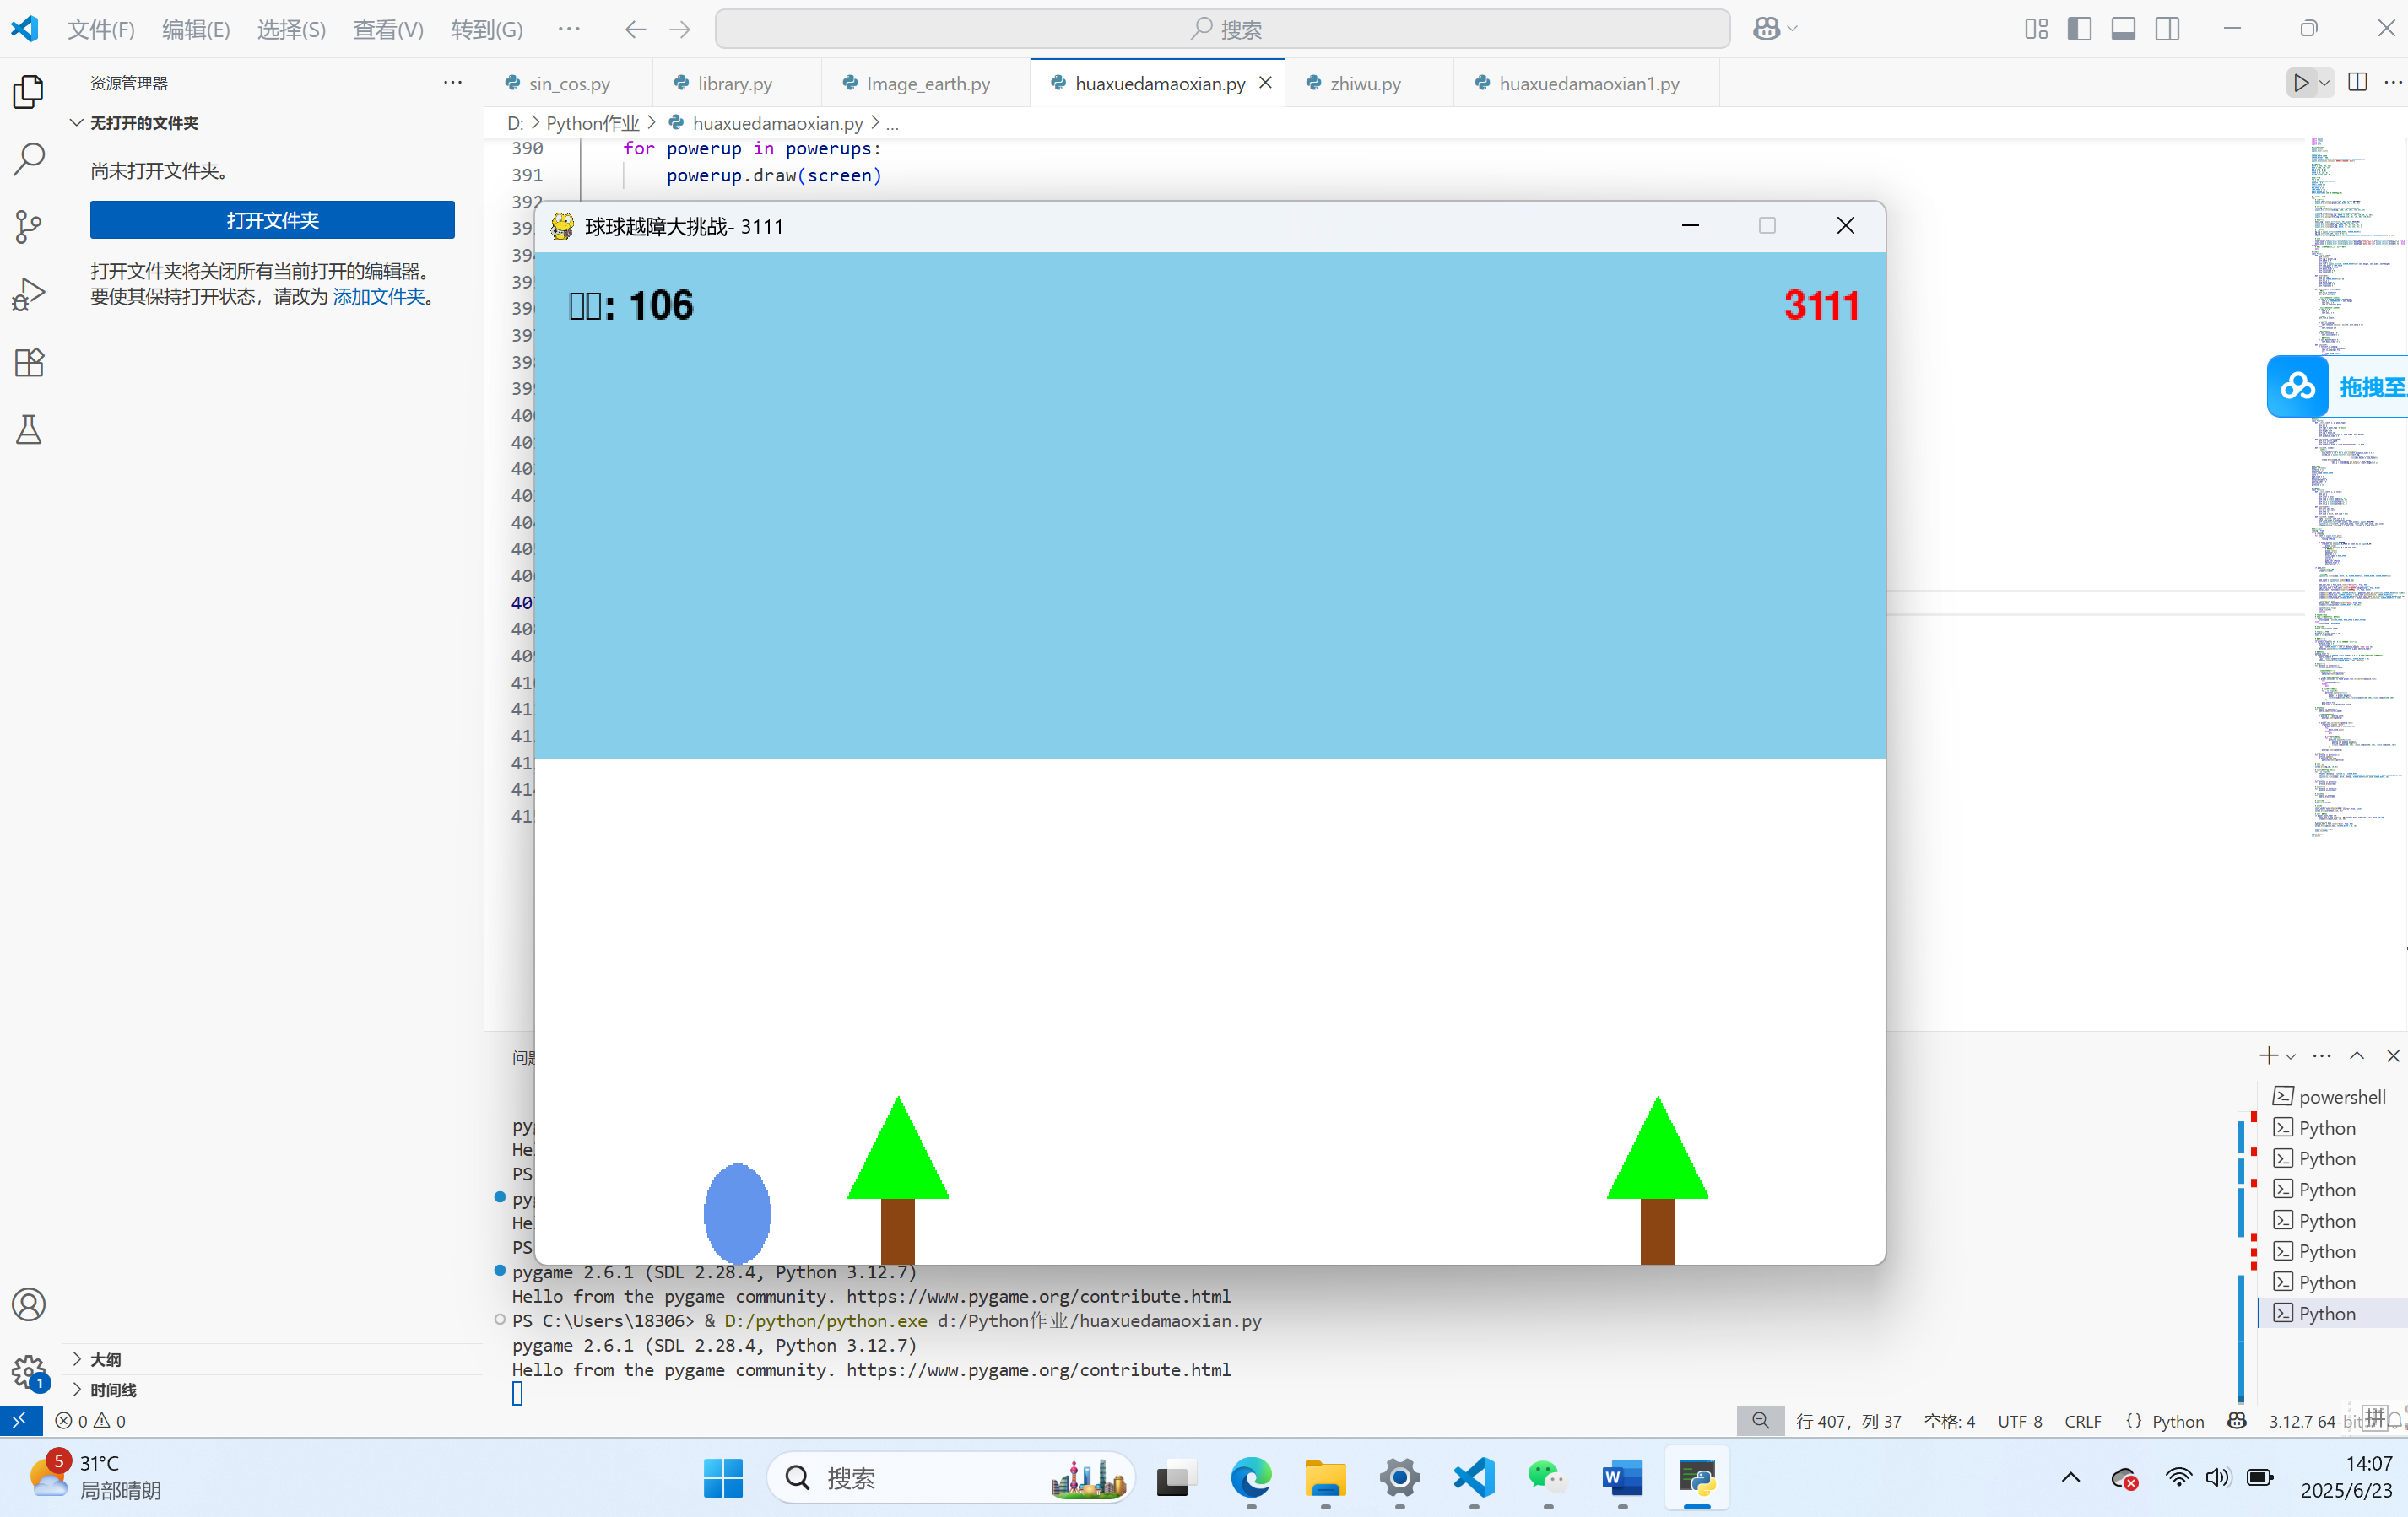This screenshot has width=2408, height=1517.
Task: Expand the 时间线 timeline section
Action: 112,1390
